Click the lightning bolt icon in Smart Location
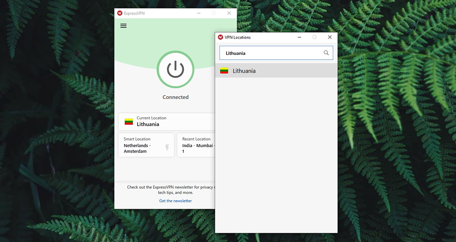Screen dimensions: 456x242 point(167,148)
